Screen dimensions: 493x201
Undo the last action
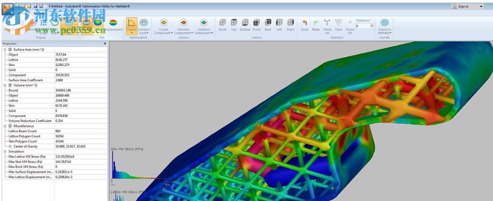(304, 25)
